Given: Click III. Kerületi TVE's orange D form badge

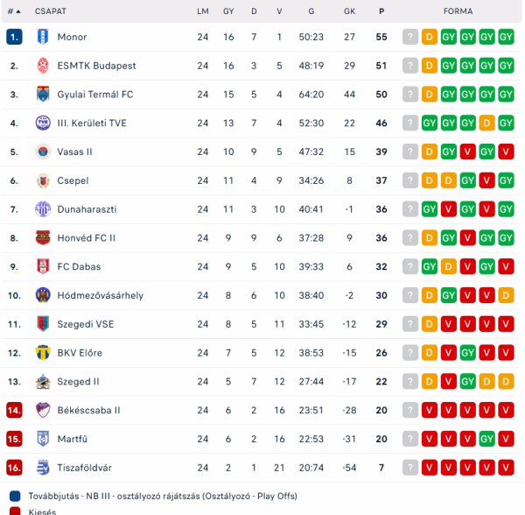Looking at the screenshot, I should coord(486,123).
